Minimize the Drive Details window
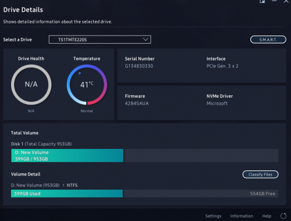The image size is (291, 221). (274, 1)
